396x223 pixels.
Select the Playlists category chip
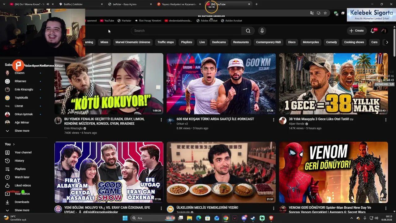click(187, 42)
